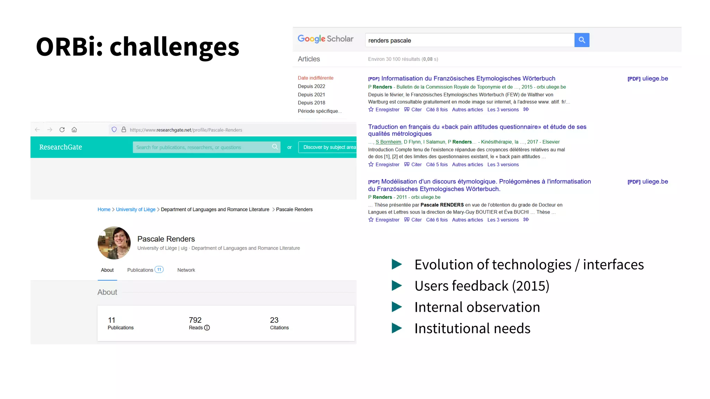
Task: Open the Reads info icon
Action: click(207, 328)
